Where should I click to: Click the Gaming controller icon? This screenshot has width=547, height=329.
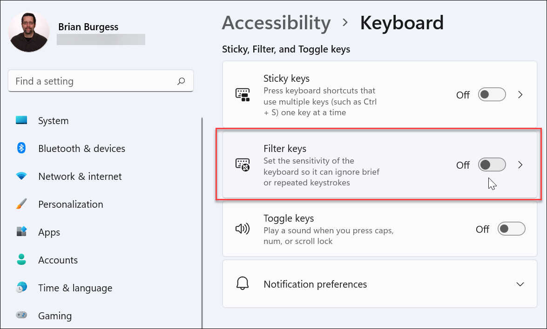(21, 316)
